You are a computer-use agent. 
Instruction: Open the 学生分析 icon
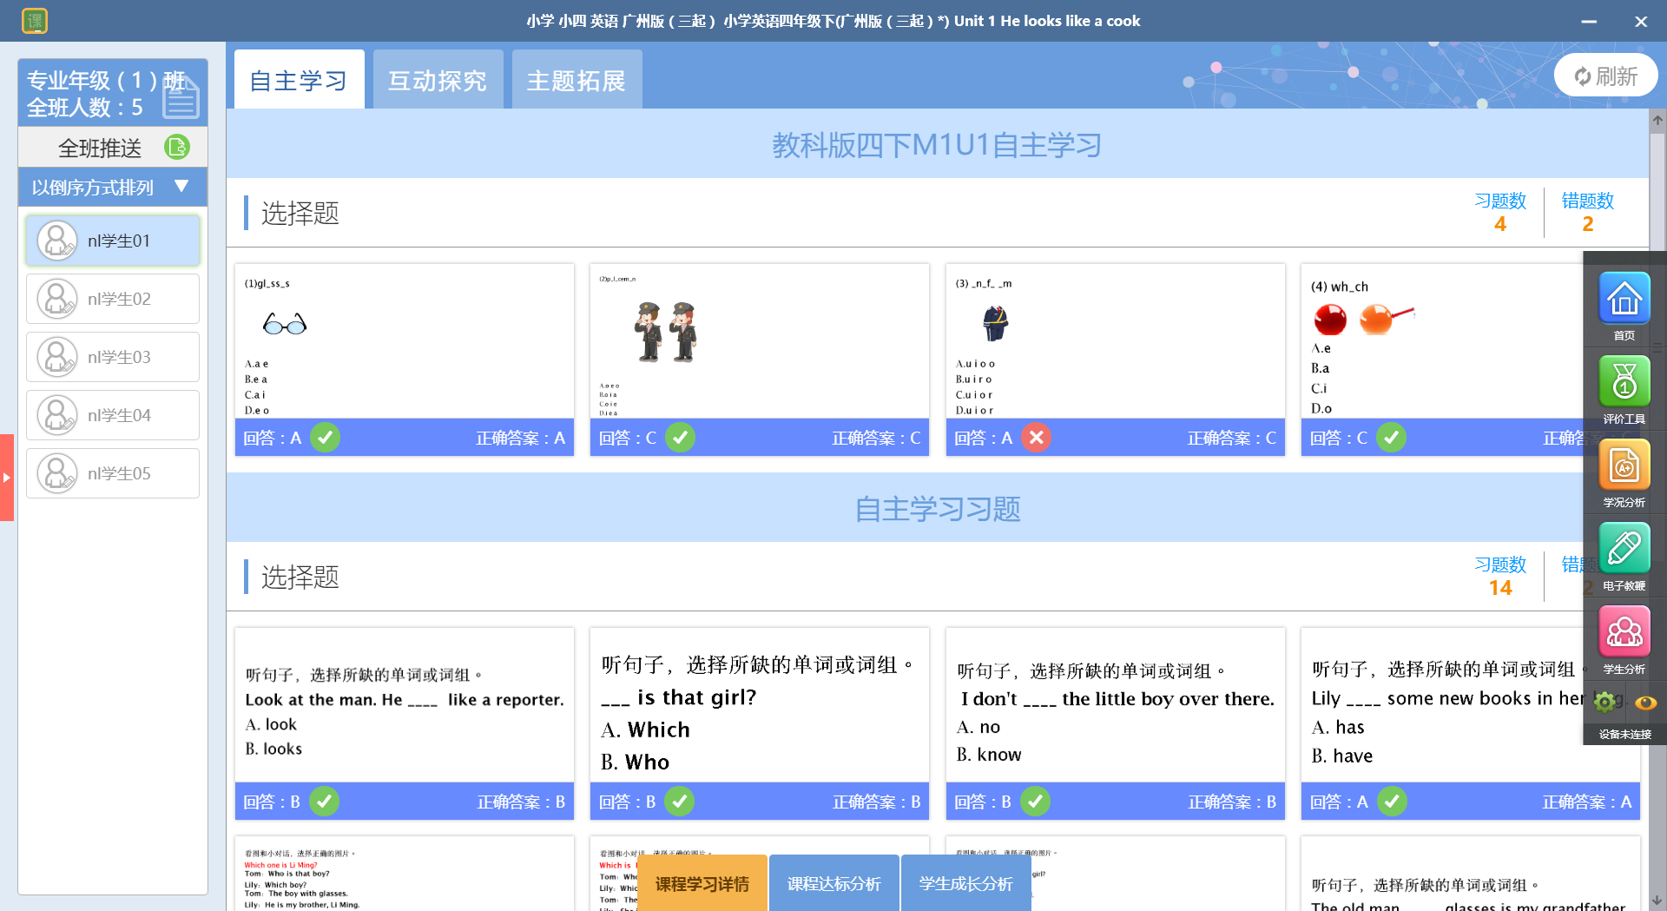pyautogui.click(x=1624, y=632)
